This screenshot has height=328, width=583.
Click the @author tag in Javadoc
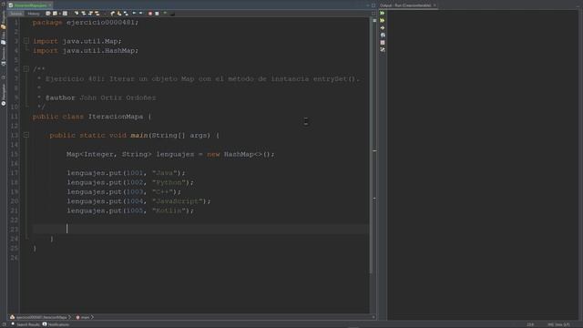[x=60, y=97]
